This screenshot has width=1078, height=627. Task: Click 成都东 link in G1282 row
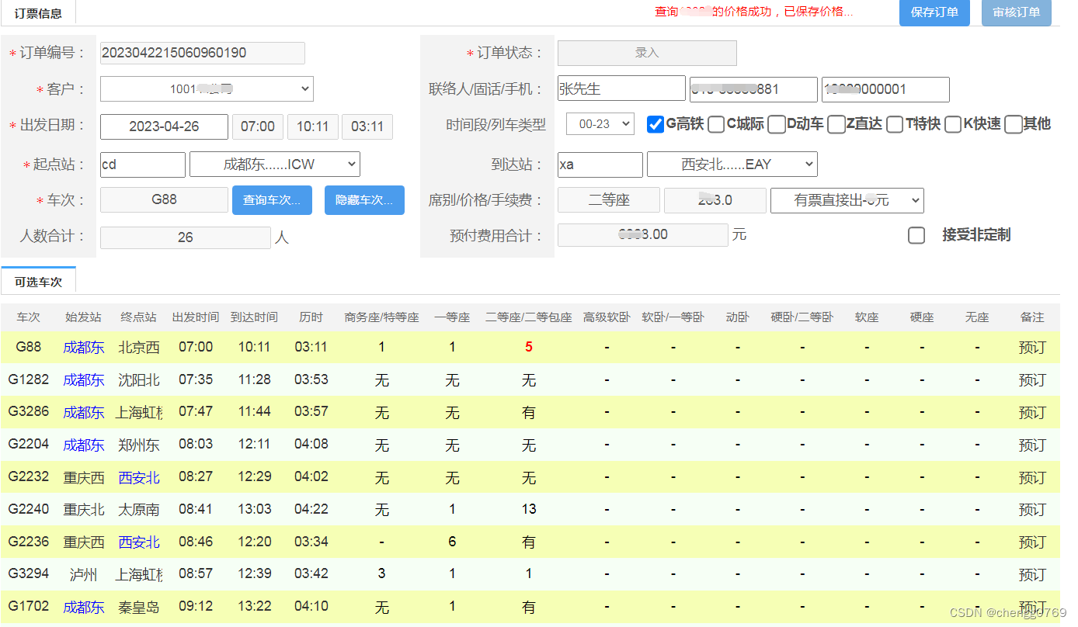pos(83,380)
